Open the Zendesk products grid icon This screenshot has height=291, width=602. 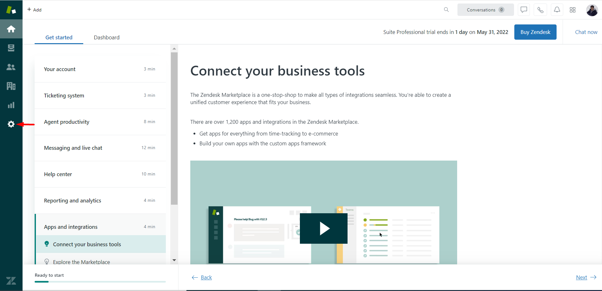pos(573,10)
